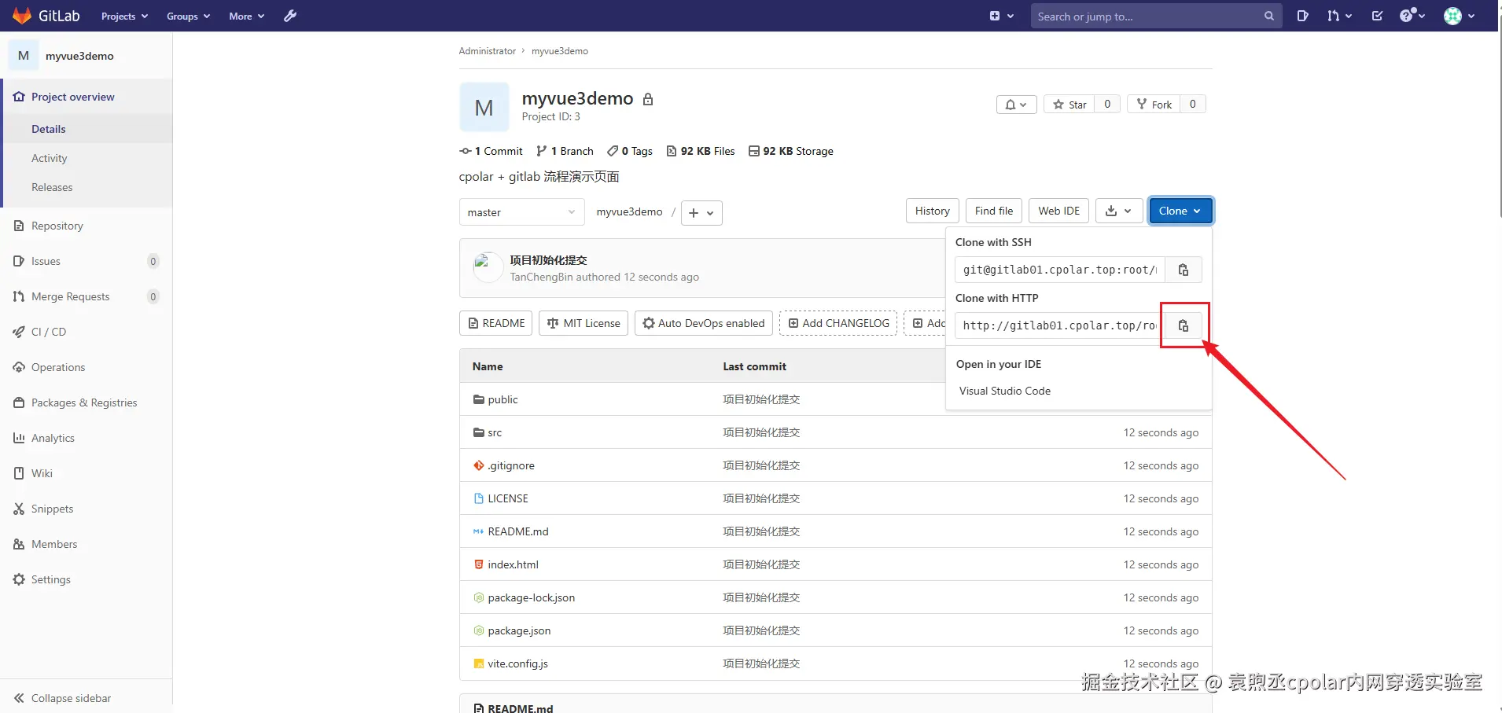Screen dimensions: 1502x713
Task: Select Details in sidebar
Action: click(49, 129)
